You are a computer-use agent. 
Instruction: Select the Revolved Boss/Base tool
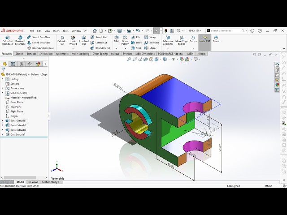20,40
